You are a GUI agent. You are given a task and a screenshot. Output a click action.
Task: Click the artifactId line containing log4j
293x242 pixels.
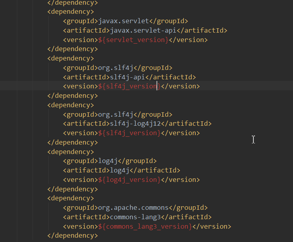click(122, 170)
